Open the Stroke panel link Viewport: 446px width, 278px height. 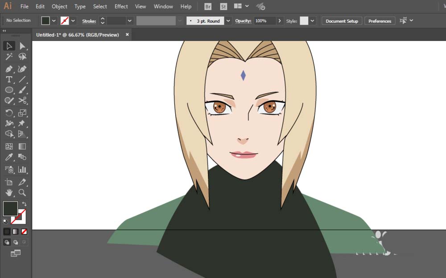pyautogui.click(x=89, y=21)
